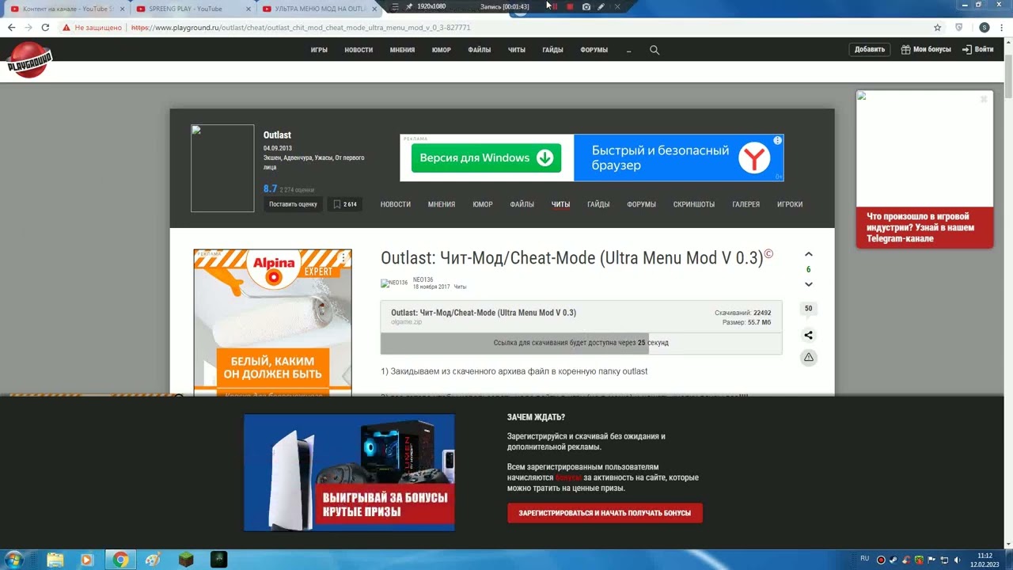Click the red register and get bonuses button
Screen dimensions: 1013x570
[605, 513]
